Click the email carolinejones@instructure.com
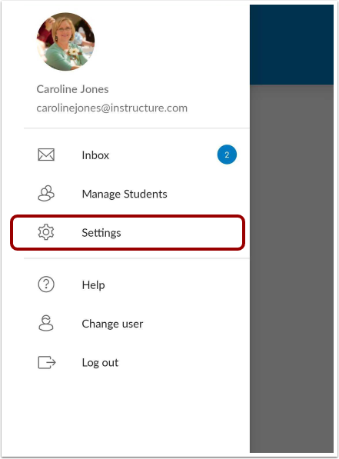This screenshot has height=459, width=339. [111, 108]
